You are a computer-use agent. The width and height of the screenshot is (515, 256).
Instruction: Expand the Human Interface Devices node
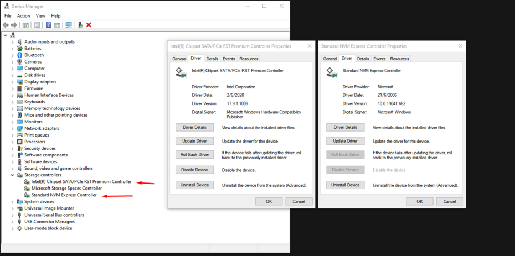[x=13, y=95]
